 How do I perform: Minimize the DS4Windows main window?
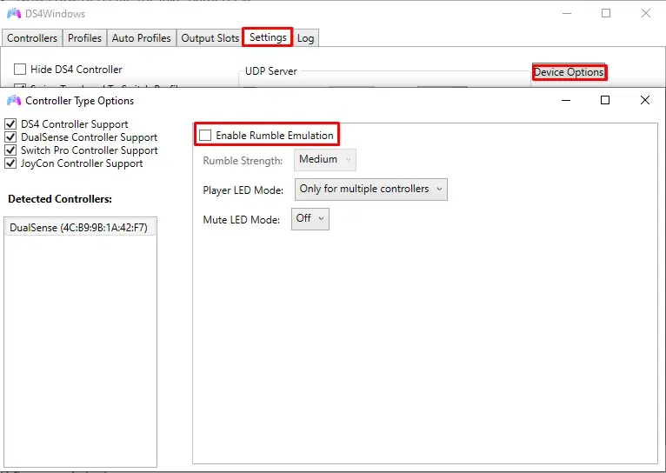click(567, 14)
